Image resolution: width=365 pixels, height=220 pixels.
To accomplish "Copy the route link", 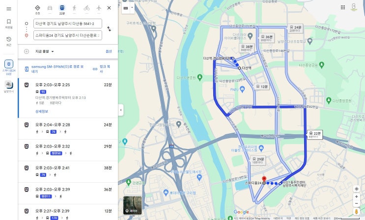I will pos(102,69).
